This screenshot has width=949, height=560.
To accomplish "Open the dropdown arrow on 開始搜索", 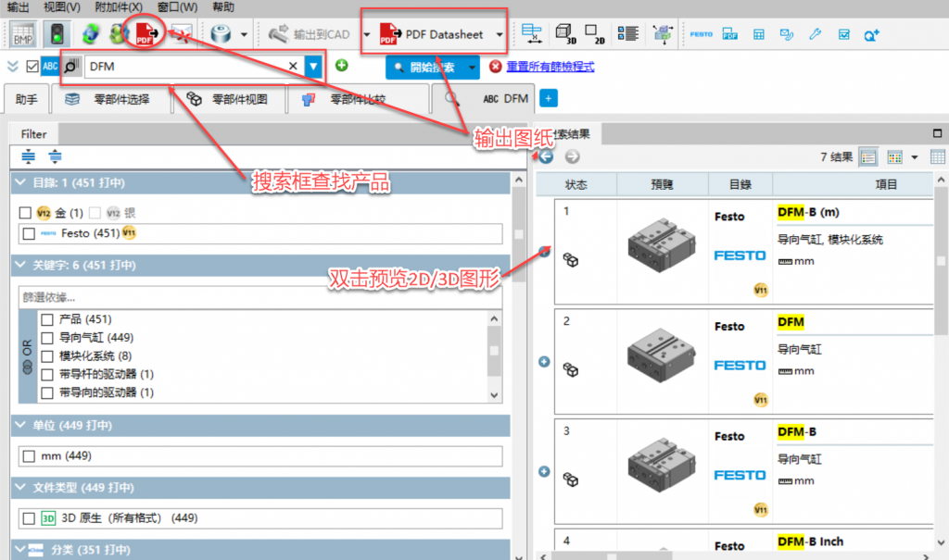I will pyautogui.click(x=472, y=68).
